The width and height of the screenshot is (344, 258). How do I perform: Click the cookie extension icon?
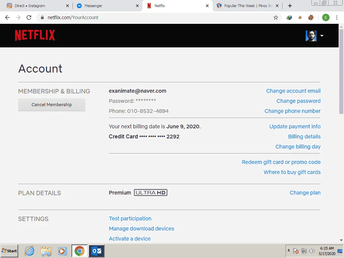pos(311,17)
